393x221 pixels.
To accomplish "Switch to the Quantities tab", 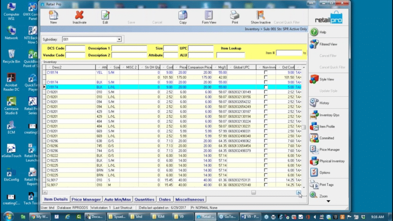I will pyautogui.click(x=144, y=200).
